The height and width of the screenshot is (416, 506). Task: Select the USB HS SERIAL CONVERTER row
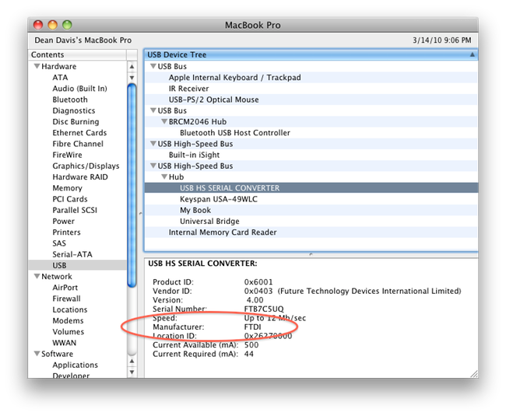click(311, 188)
